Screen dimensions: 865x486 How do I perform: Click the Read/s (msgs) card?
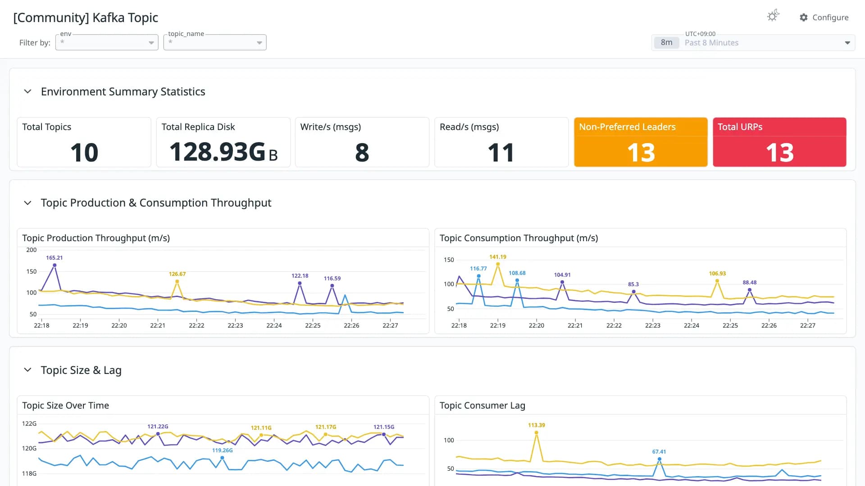click(x=501, y=142)
